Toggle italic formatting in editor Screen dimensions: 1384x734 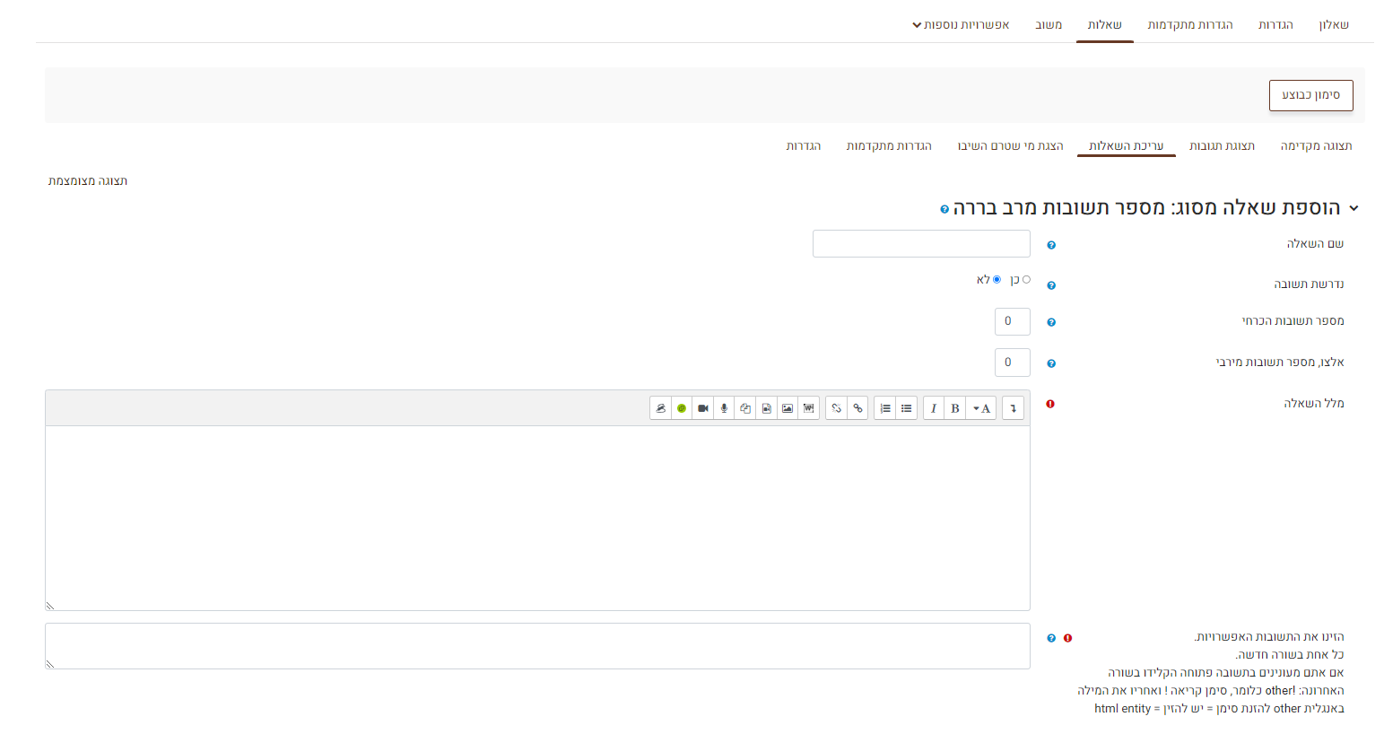[x=934, y=408]
